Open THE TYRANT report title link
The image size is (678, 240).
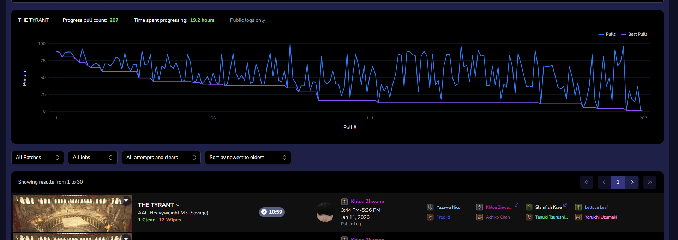coord(156,205)
